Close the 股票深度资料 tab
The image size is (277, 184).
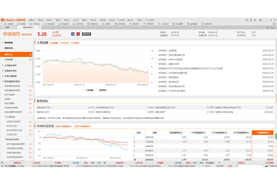(x=39, y=28)
